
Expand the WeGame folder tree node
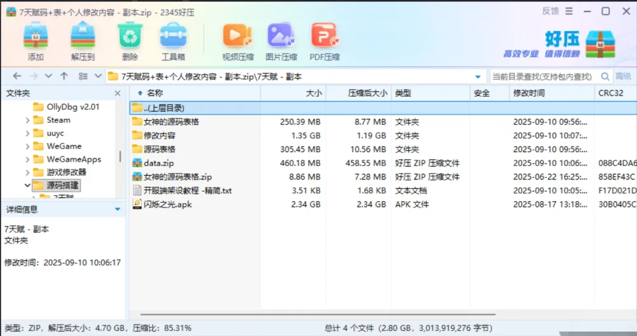tap(27, 146)
